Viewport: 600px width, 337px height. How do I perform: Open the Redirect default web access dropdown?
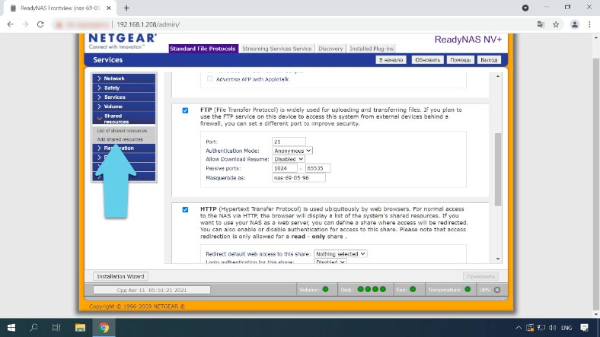tap(340, 254)
